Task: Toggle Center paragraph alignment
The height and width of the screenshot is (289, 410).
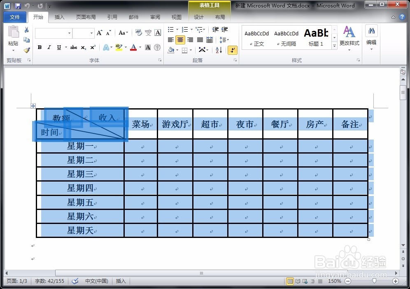Action: tap(180, 40)
